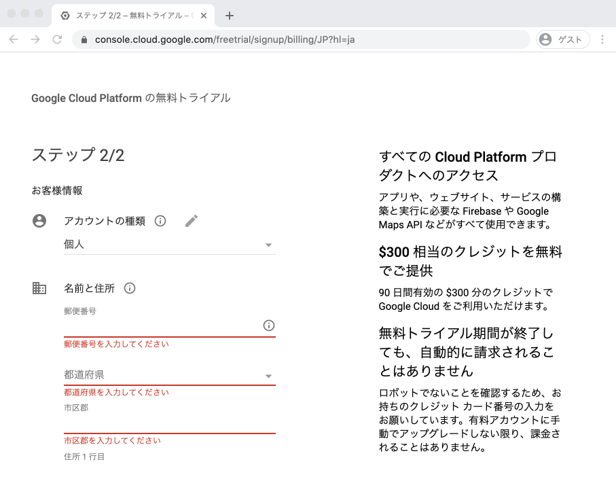The height and width of the screenshot is (479, 616).
Task: Close the ステップ 2/2 browser tab
Action: pos(204,16)
